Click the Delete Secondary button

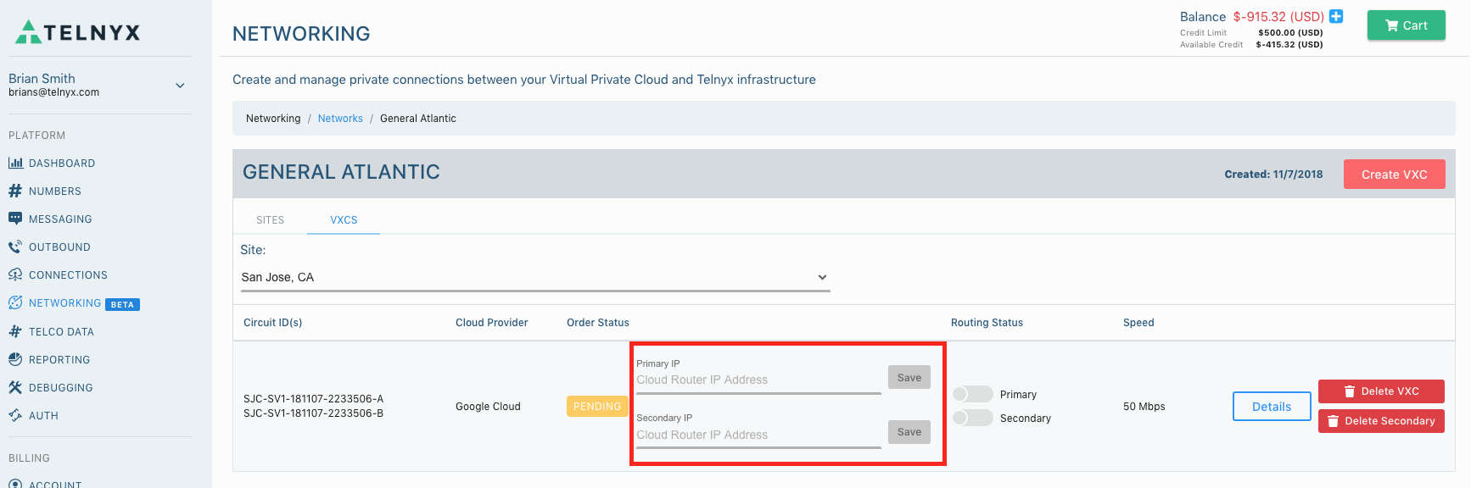(1381, 421)
